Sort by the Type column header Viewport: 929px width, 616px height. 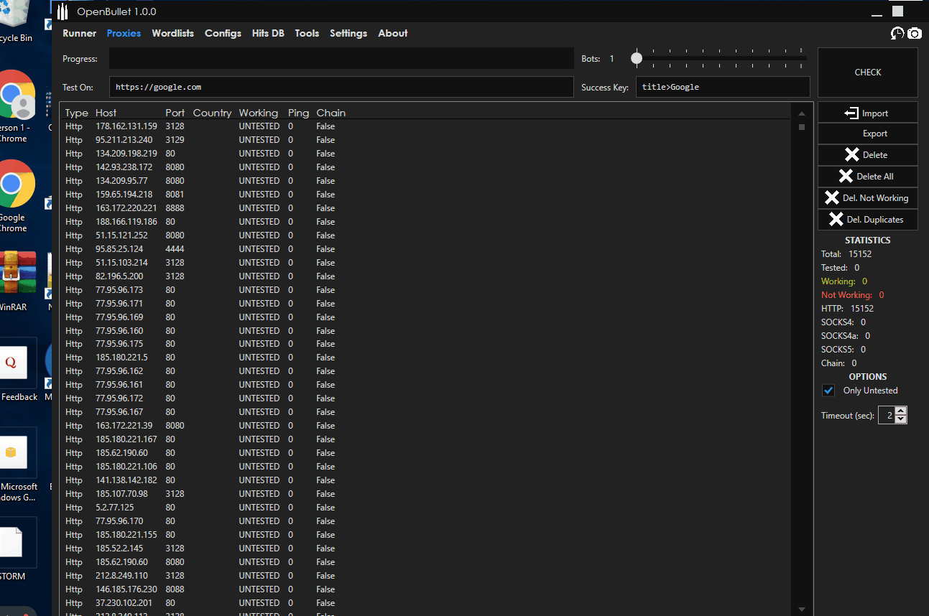77,113
